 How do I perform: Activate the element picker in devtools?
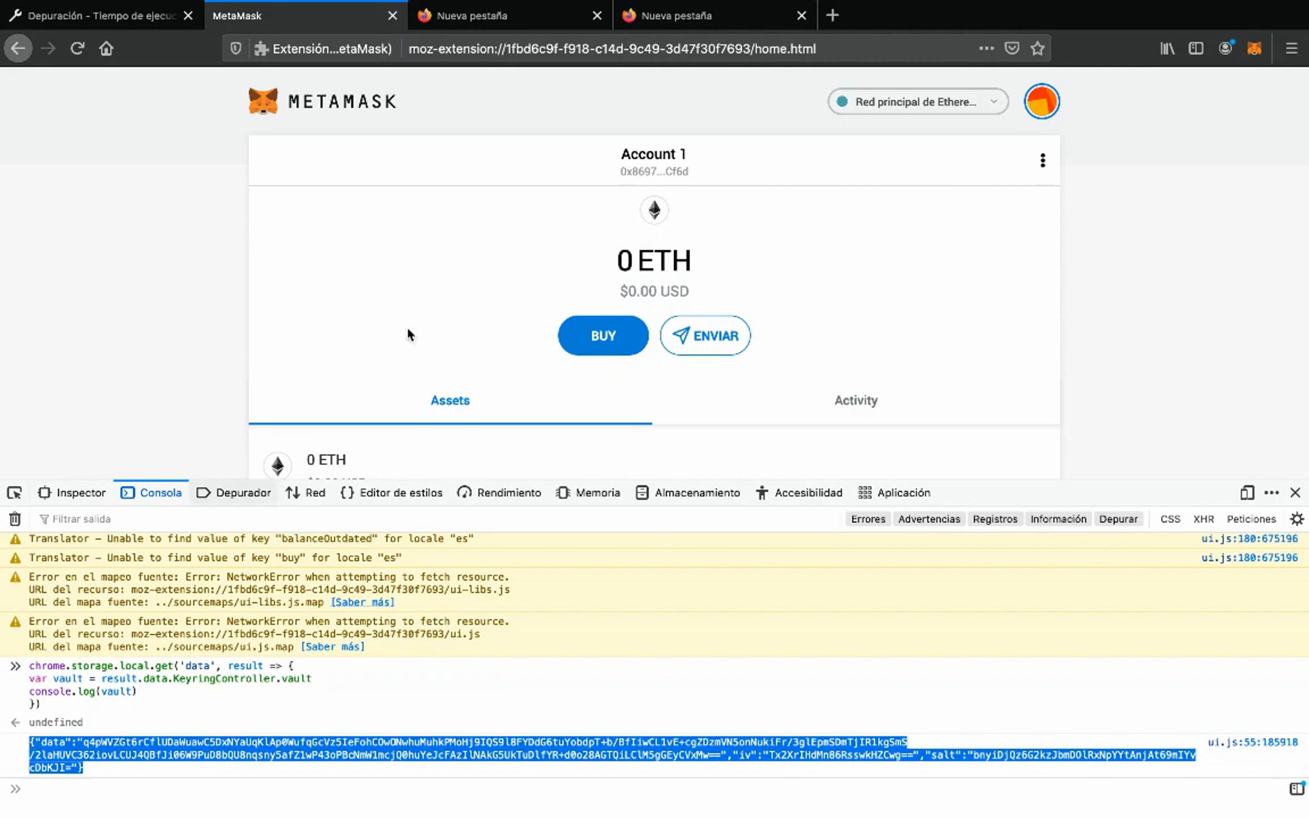15,493
